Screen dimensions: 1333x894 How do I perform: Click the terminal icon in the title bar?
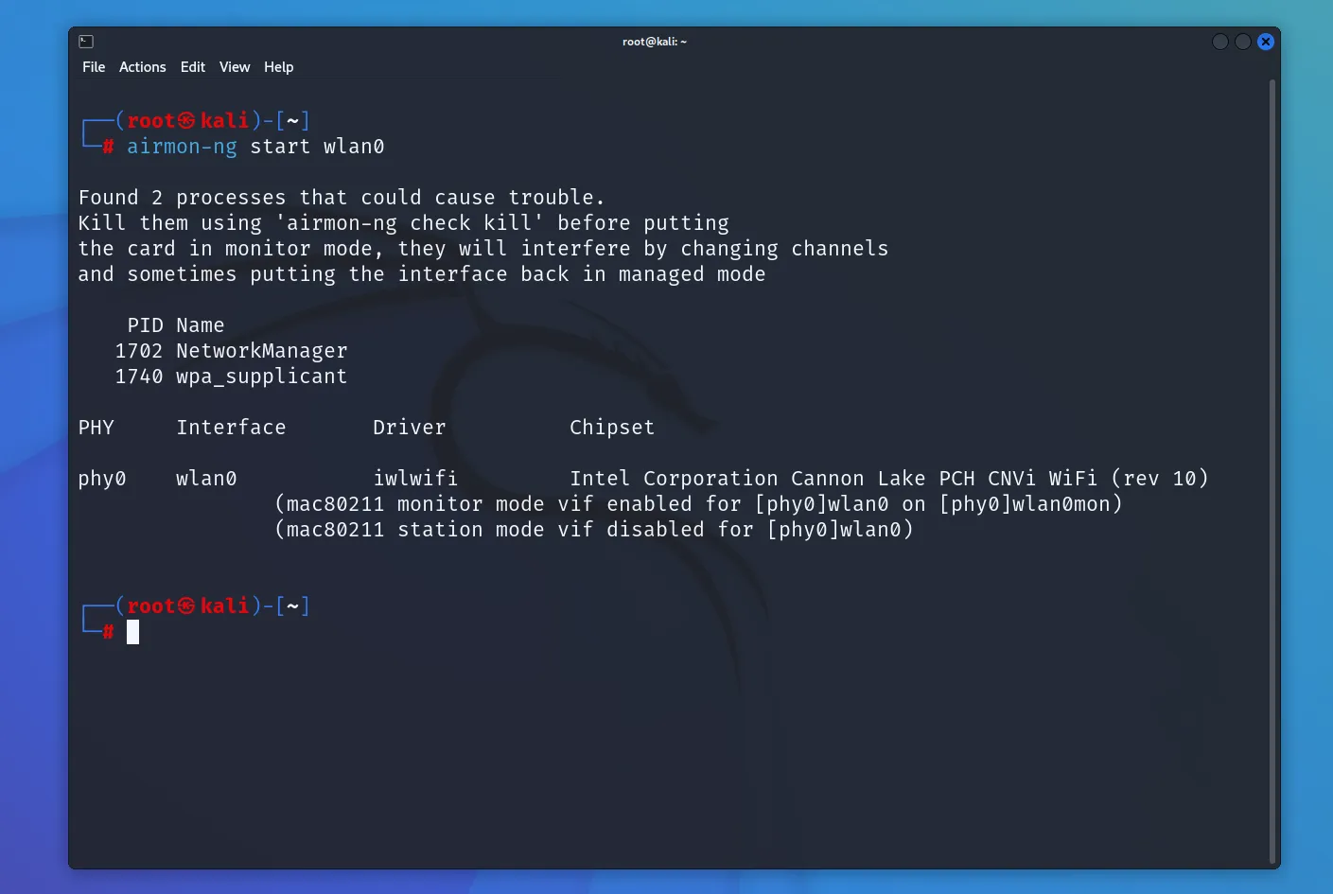coord(85,41)
